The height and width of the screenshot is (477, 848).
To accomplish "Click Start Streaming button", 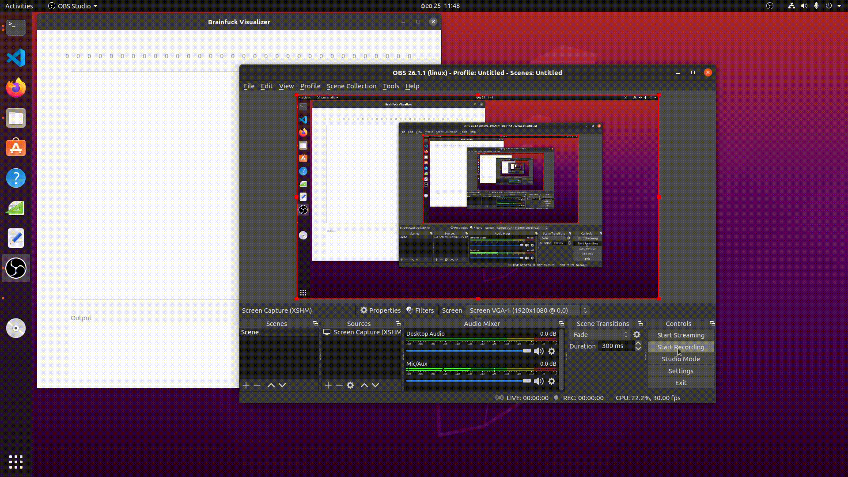I will point(681,335).
